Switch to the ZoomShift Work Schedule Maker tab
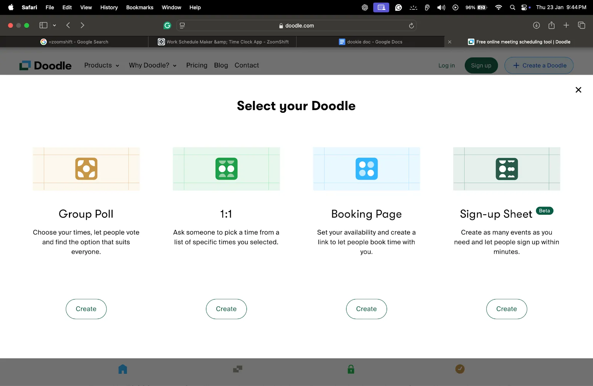Viewport: 593px width, 386px height. 222,42
